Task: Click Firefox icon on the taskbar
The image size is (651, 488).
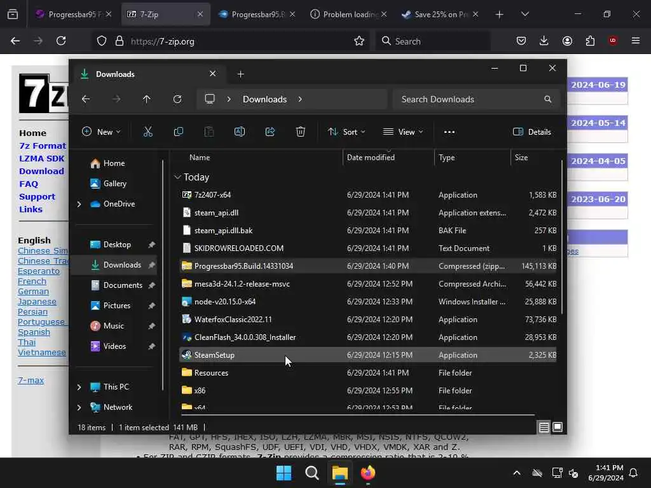Action: pos(368,473)
